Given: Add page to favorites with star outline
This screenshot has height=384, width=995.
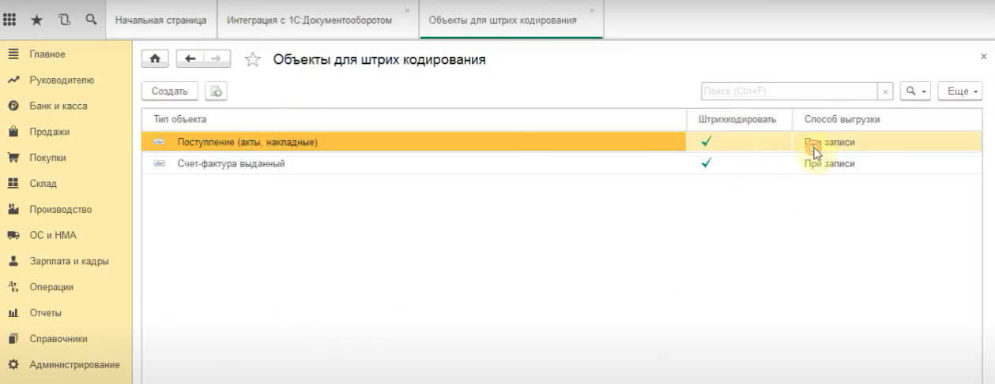Looking at the screenshot, I should point(253,59).
